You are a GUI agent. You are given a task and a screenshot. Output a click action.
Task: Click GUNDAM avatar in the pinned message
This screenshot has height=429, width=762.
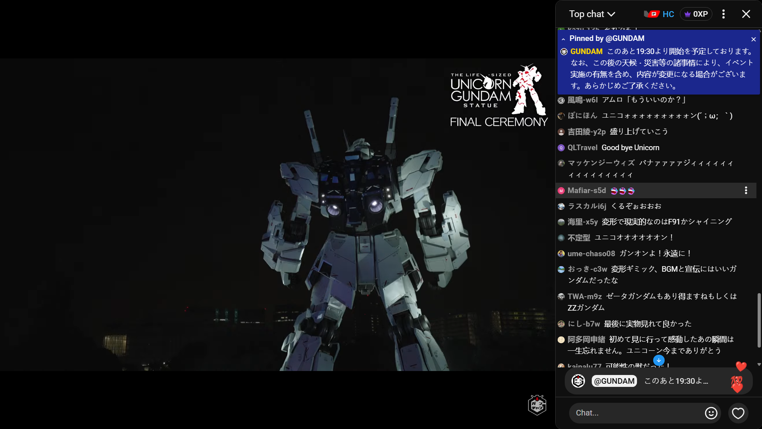(x=564, y=52)
